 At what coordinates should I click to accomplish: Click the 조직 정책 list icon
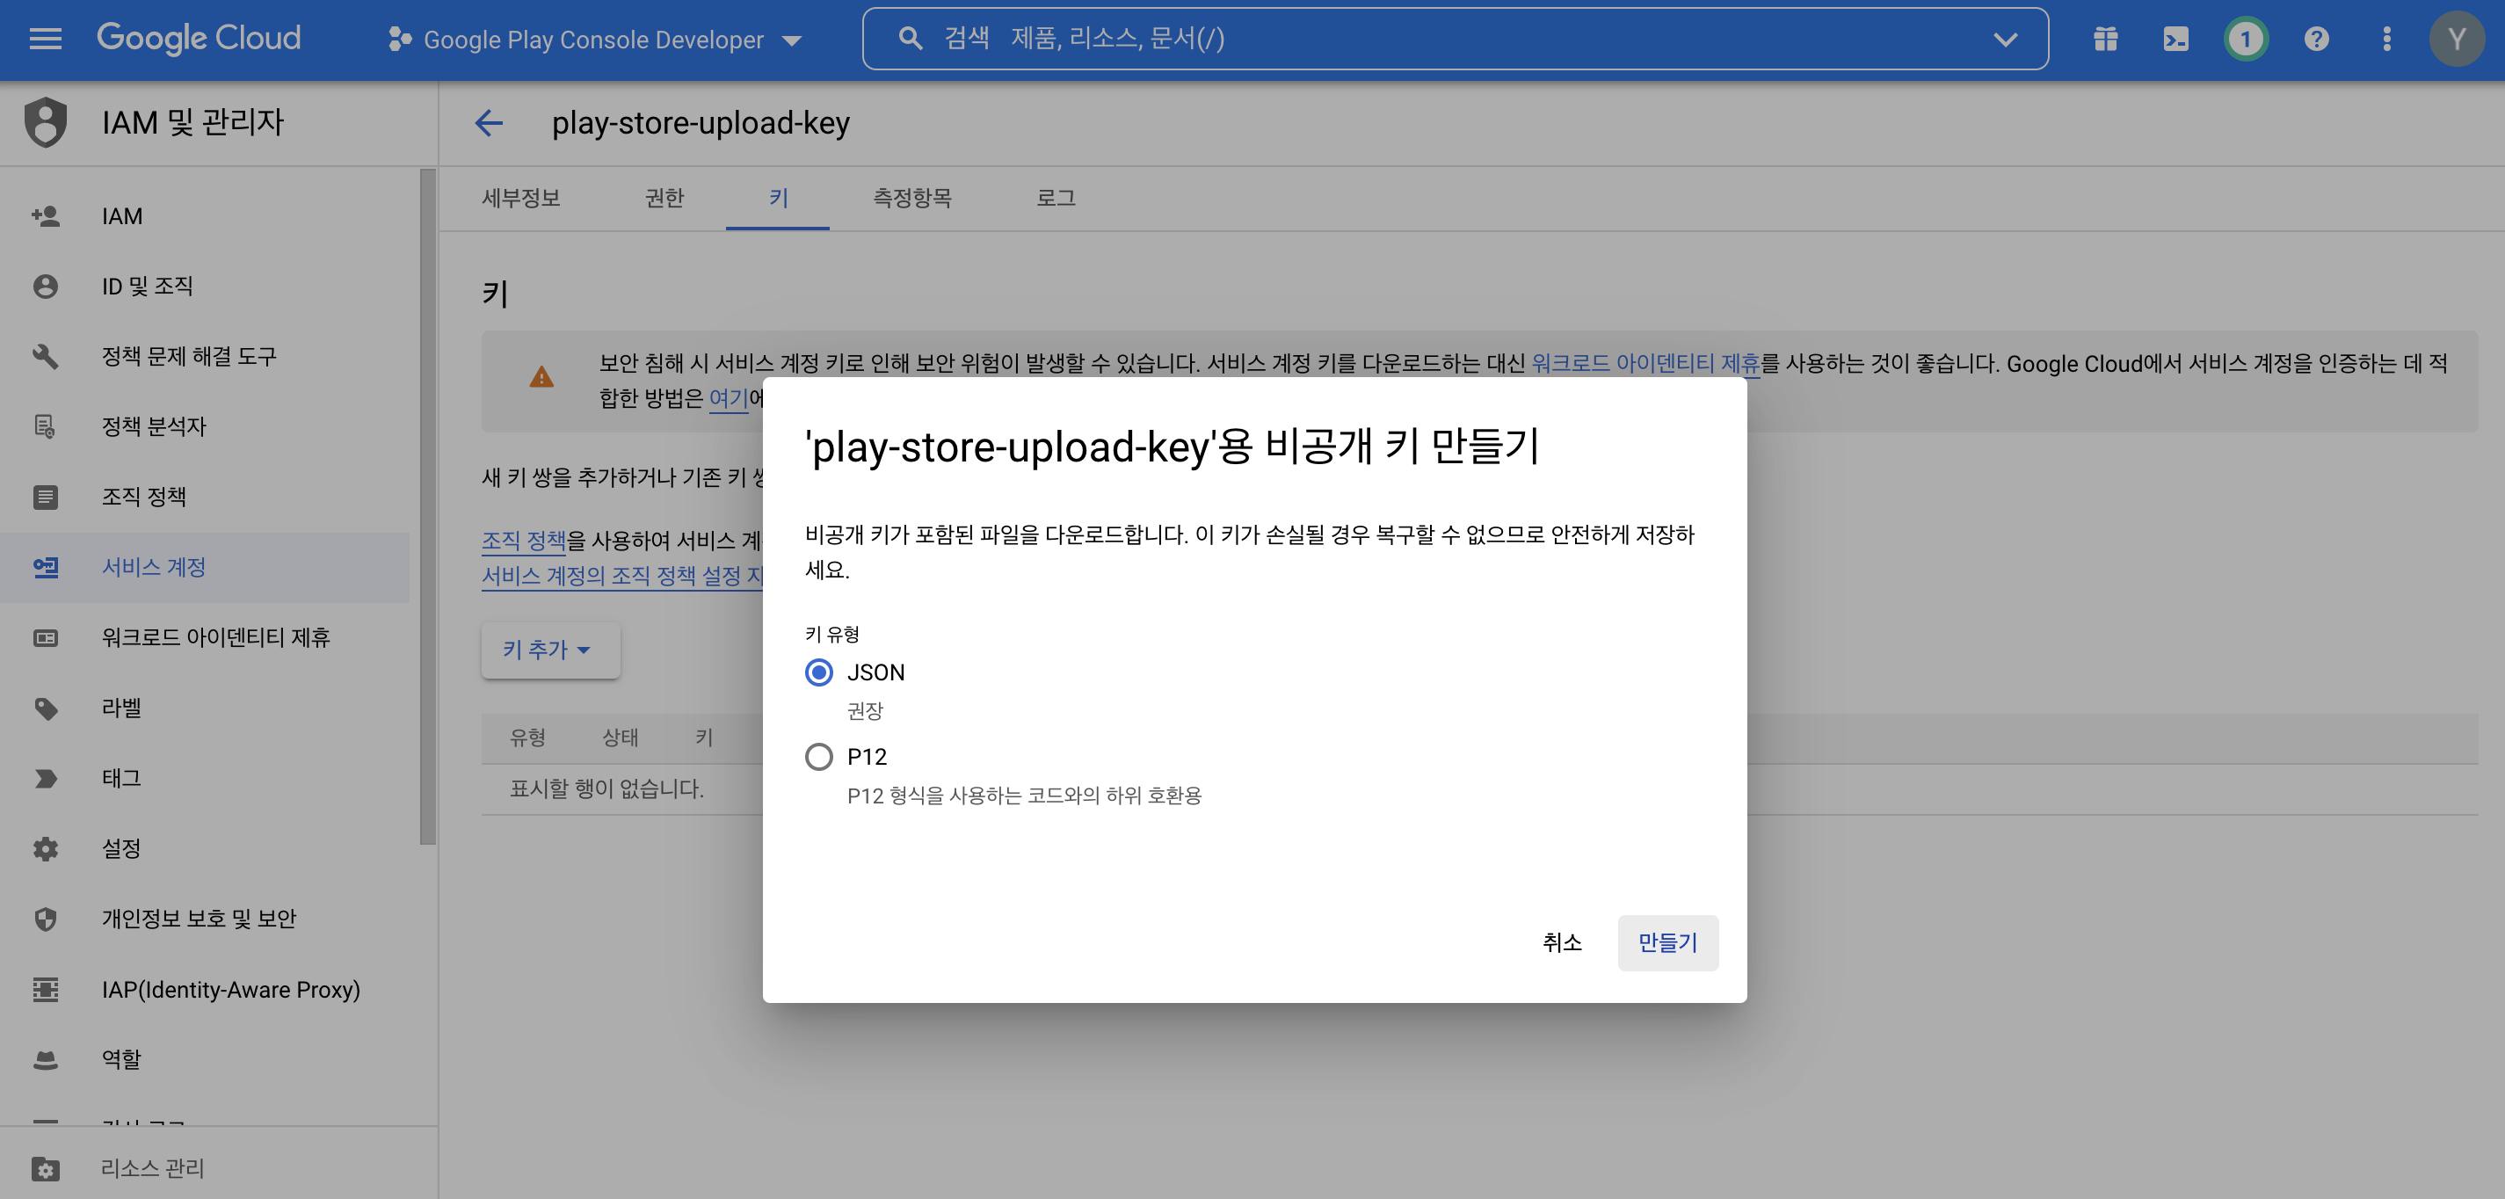click(46, 497)
